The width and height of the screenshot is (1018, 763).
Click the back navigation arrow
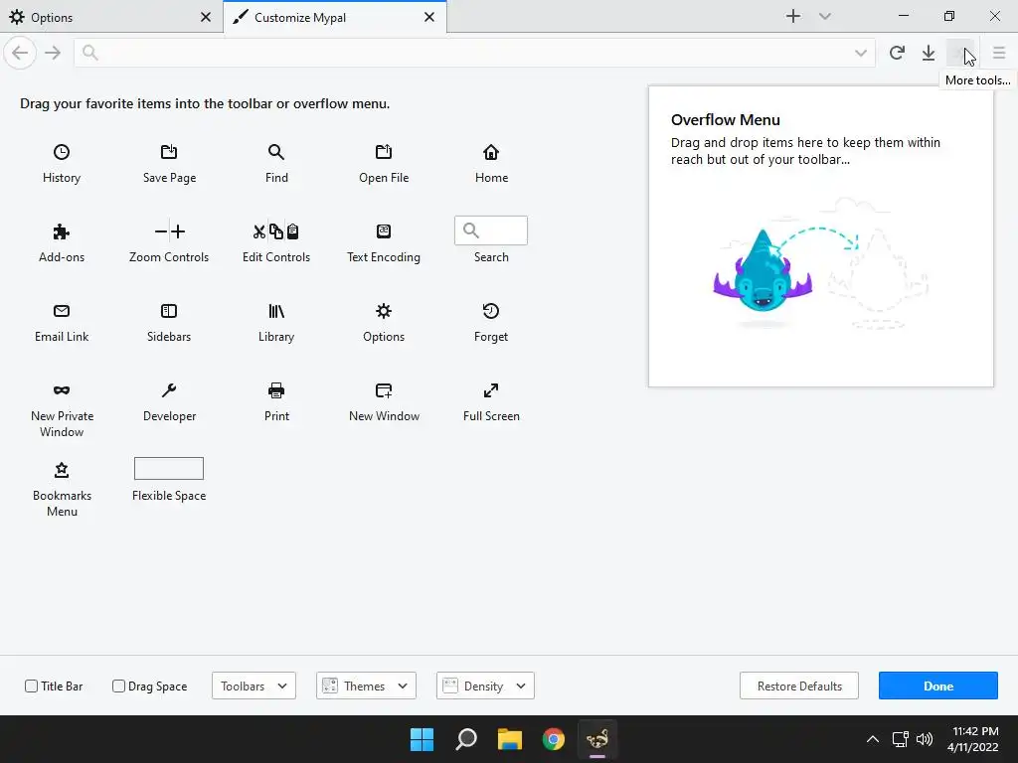click(20, 53)
